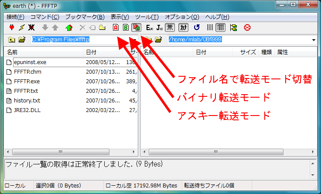Click the Disconnect crossed-out icon
This screenshot has height=194, width=321.
coord(31,27)
